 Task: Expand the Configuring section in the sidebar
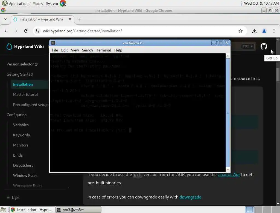[16, 115]
